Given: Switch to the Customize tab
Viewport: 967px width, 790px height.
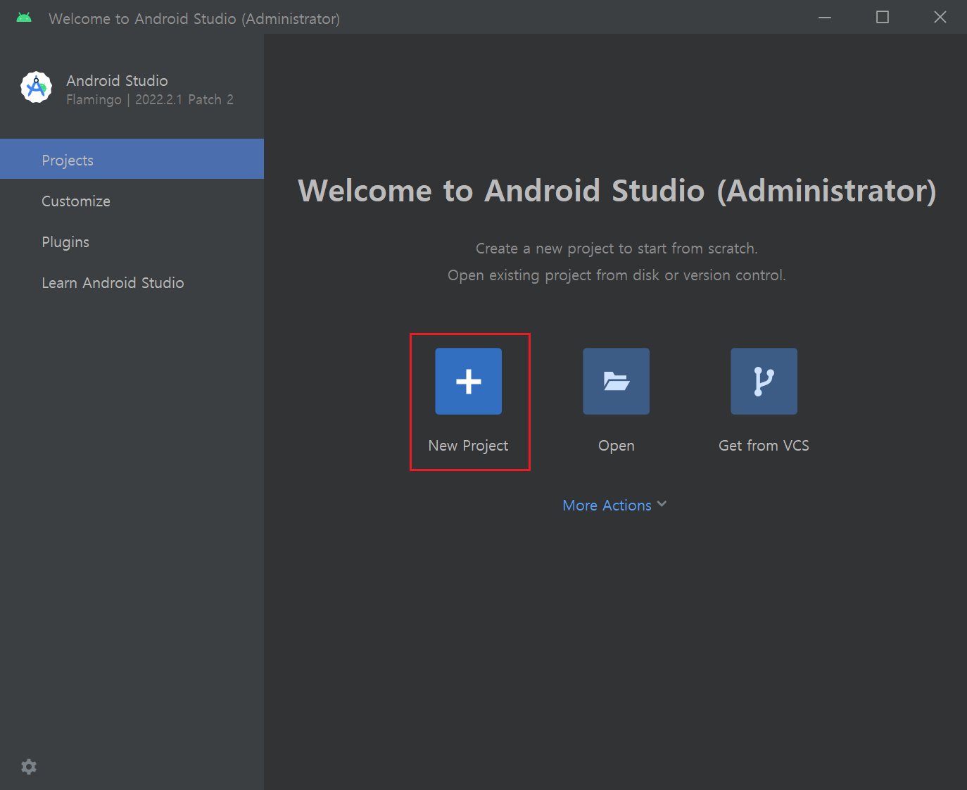Looking at the screenshot, I should pos(132,201).
